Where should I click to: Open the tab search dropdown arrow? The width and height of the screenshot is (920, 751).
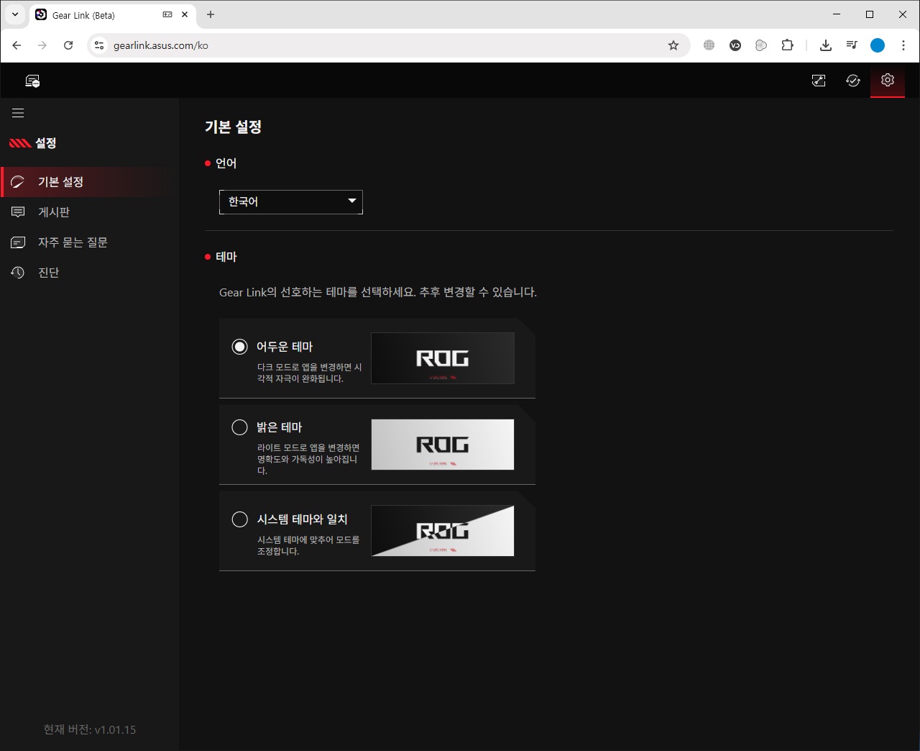click(14, 14)
